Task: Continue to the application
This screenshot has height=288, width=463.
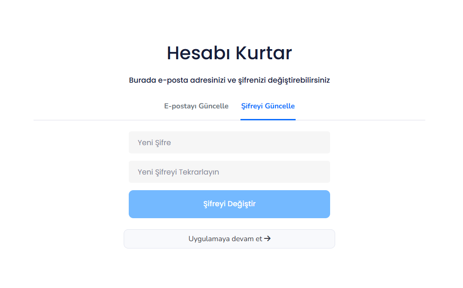Action: (229, 238)
